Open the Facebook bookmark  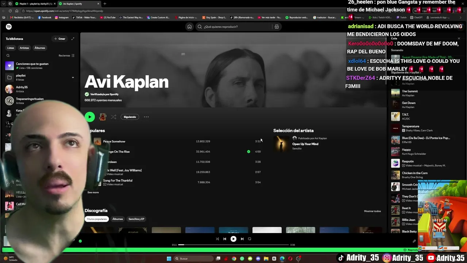pos(44,18)
